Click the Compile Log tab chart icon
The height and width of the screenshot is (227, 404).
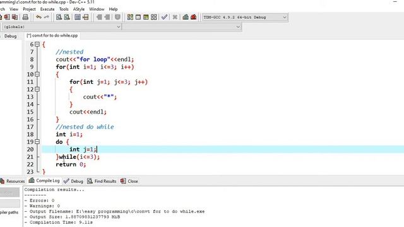(x=32, y=180)
